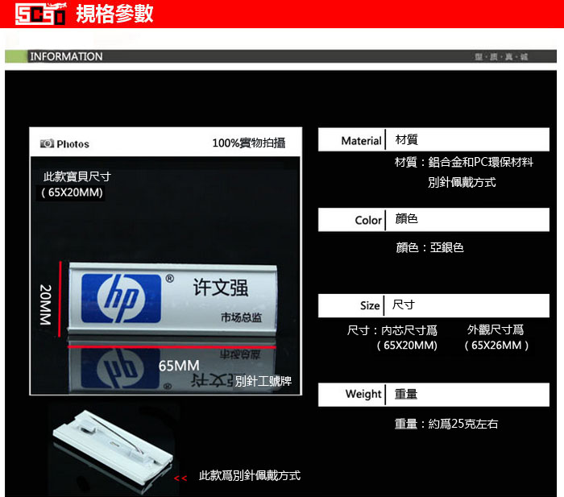Click the slogan text in INFORMATION bar
This screenshot has height=497, width=564.
point(501,57)
